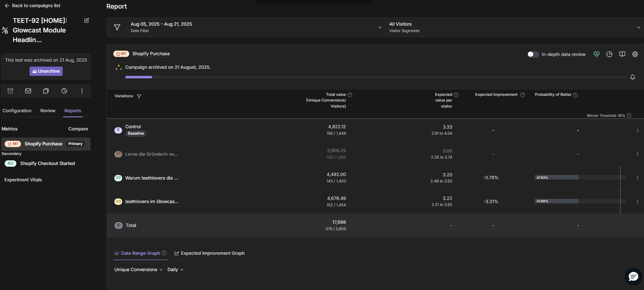Open teethlovers im Glowcast row options menu
Screen dimensions: 644x290
[x=638, y=202]
